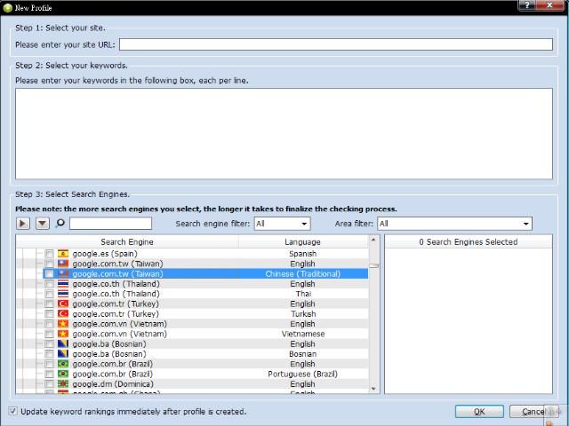Viewport: 569px width, 426px height.
Task: Click the expand-all arrow button above the list
Action: (x=23, y=224)
